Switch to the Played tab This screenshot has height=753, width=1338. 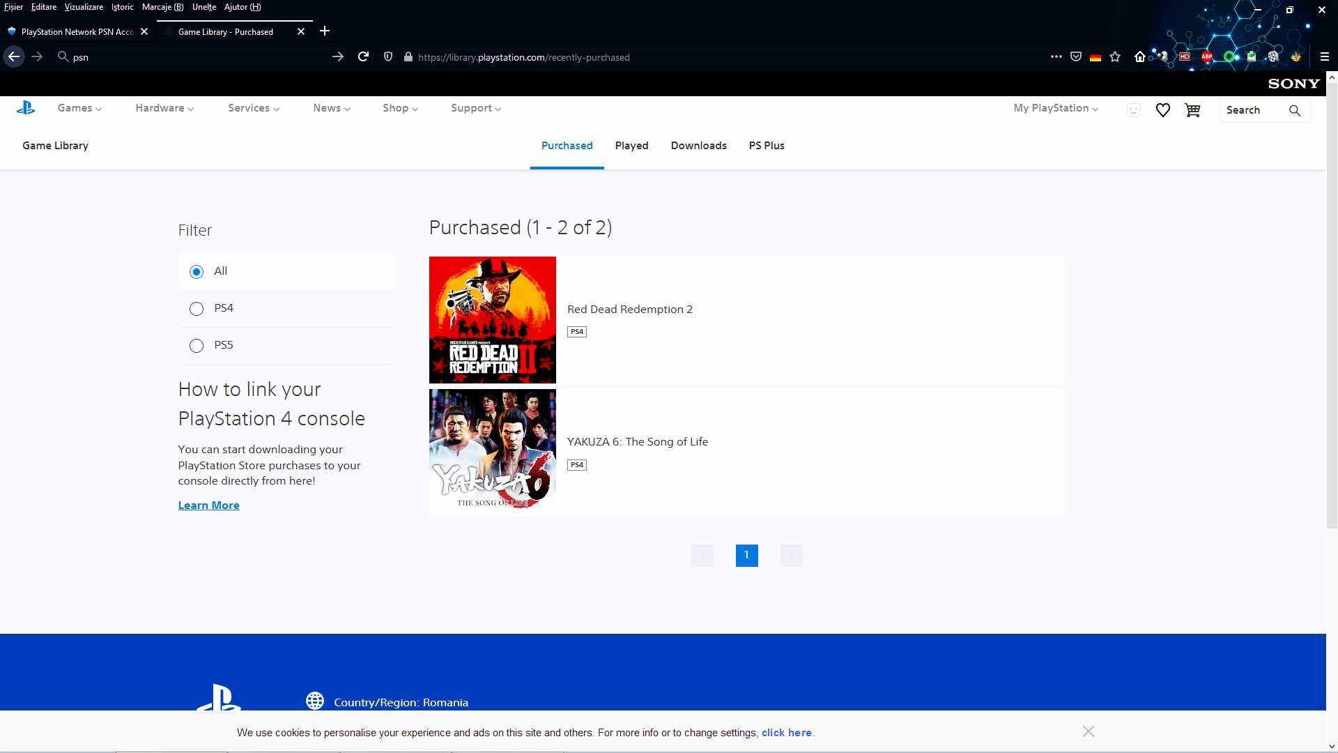pyautogui.click(x=631, y=146)
